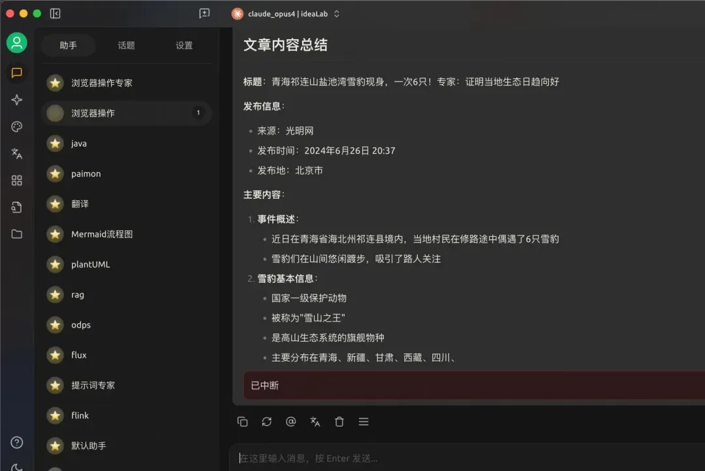Open the knowledge base sidebar icon

16,207
